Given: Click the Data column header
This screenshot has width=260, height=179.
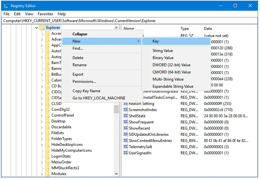Looking at the screenshot, I should [226, 29].
